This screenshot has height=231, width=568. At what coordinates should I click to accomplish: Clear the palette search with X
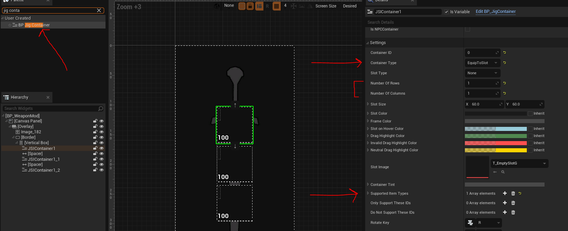point(99,11)
